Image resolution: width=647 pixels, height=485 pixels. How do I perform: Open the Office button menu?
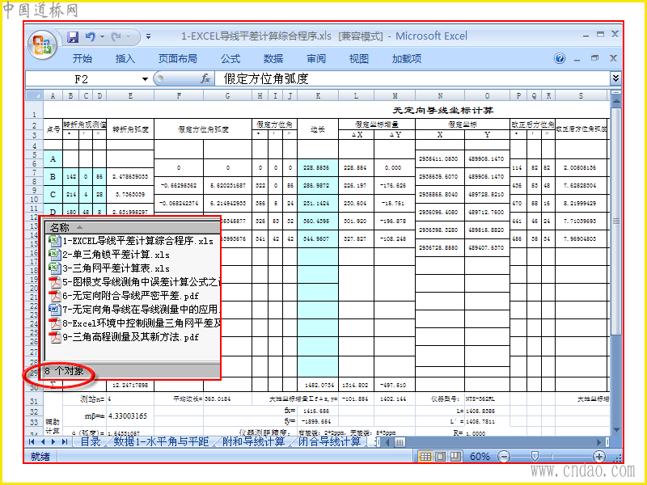pos(42,44)
